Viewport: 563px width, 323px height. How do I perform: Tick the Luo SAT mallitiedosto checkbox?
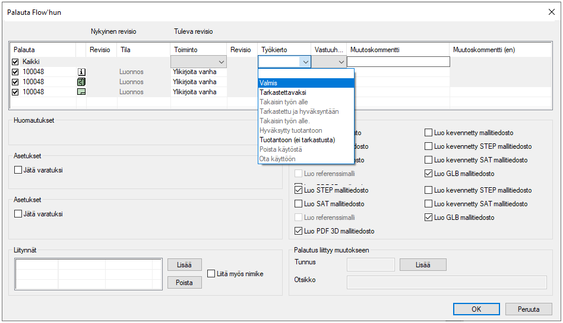pos(299,204)
